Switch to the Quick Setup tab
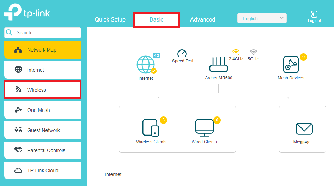 110,20
